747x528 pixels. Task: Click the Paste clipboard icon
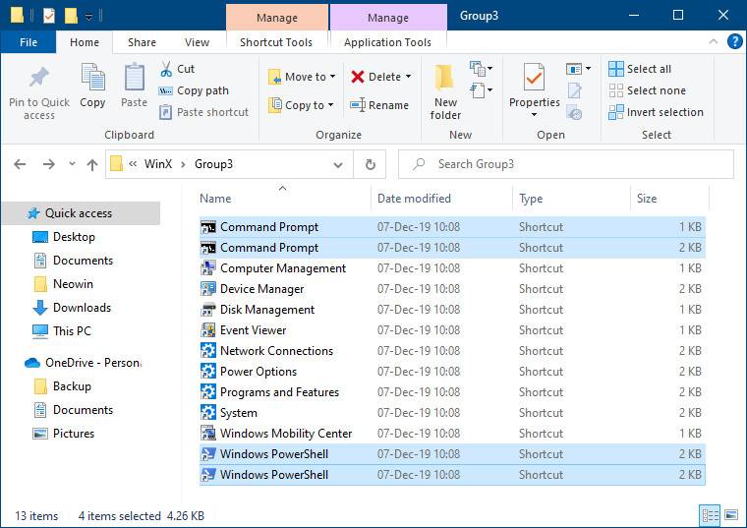click(135, 79)
